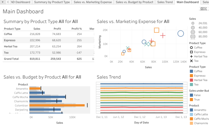The width and height of the screenshot is (209, 129).
Task: Select the largest blue circle scatter mark
Action: (x=181, y=34)
